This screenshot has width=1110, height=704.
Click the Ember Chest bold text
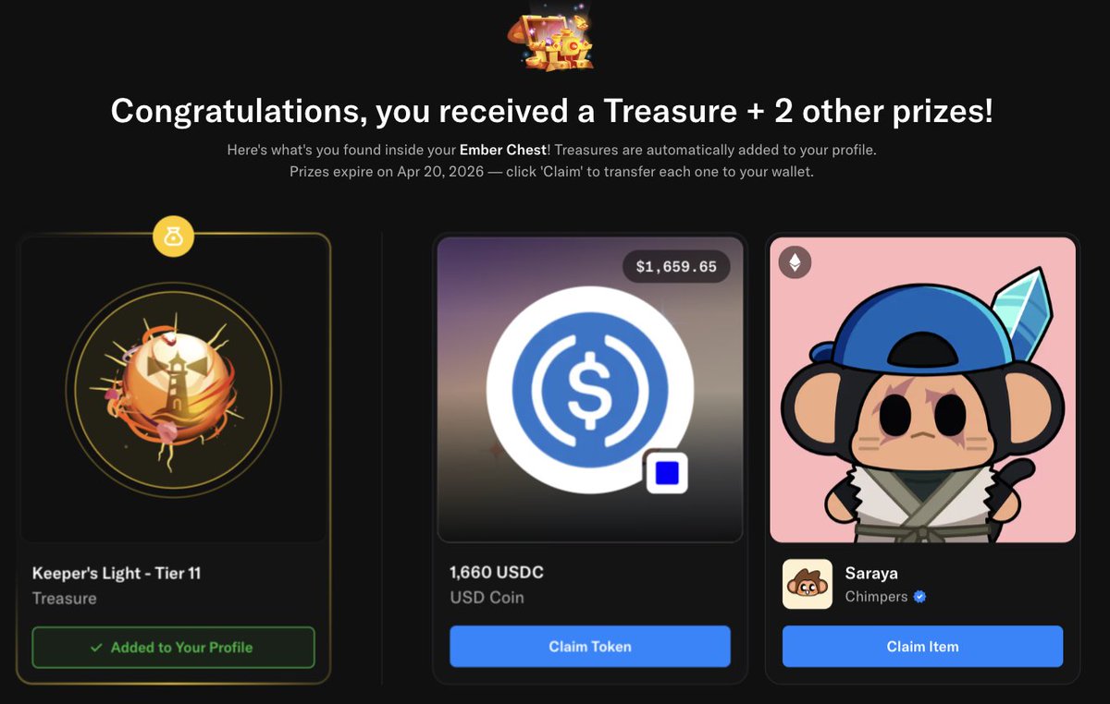(503, 150)
